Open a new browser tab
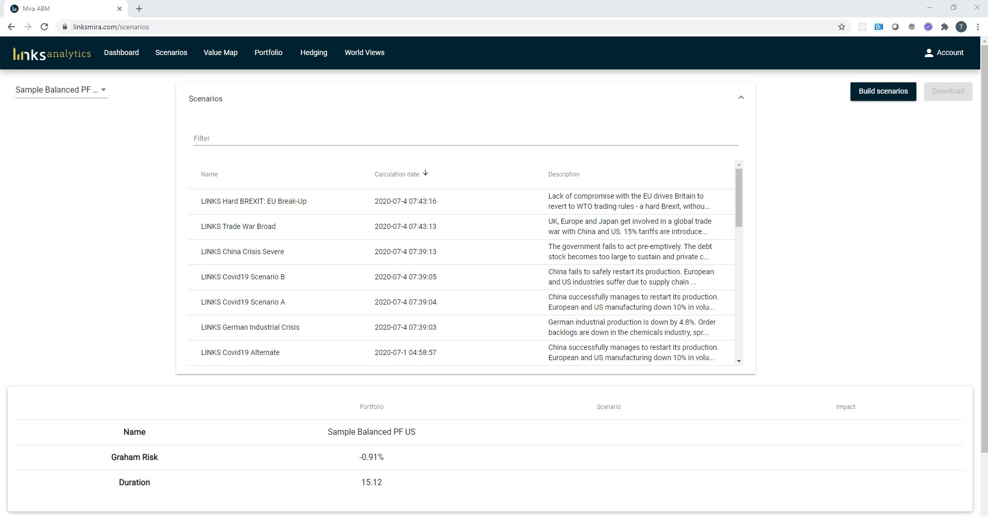Viewport: 988px width, 516px height. [x=139, y=9]
